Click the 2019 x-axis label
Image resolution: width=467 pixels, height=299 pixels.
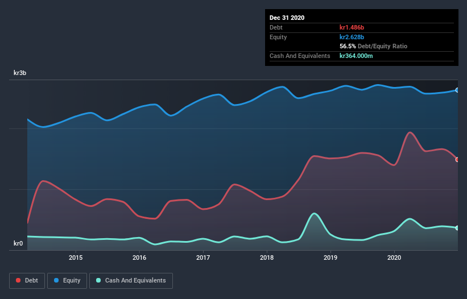click(x=330, y=258)
